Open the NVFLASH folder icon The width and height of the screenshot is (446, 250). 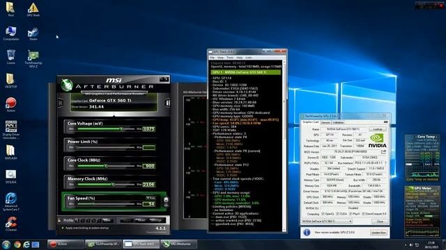(x=11, y=152)
